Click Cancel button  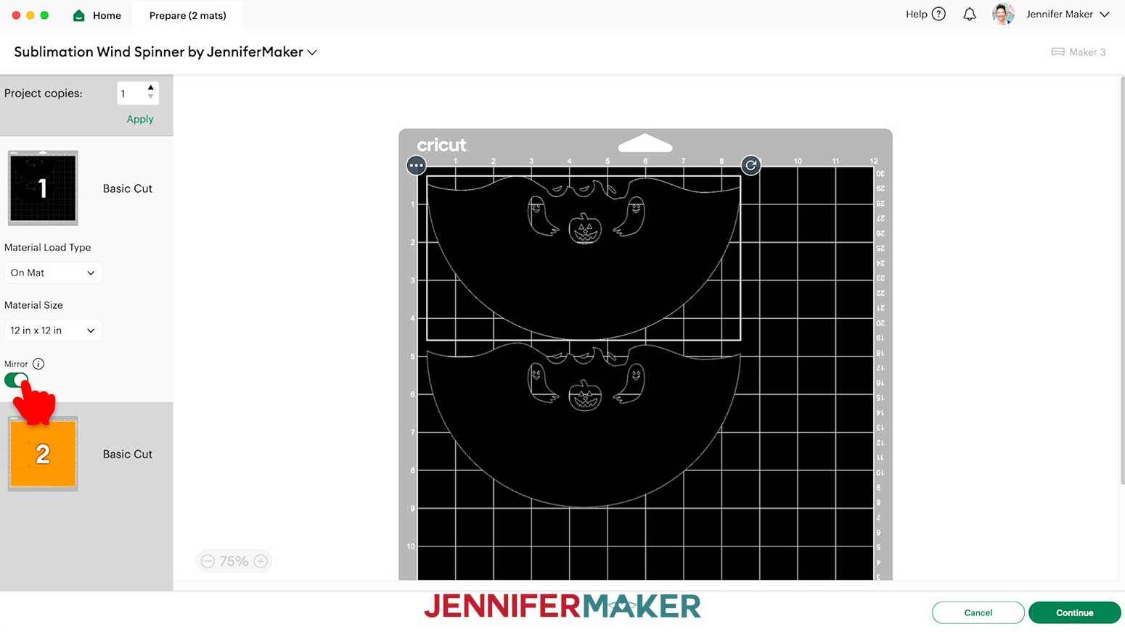978,612
